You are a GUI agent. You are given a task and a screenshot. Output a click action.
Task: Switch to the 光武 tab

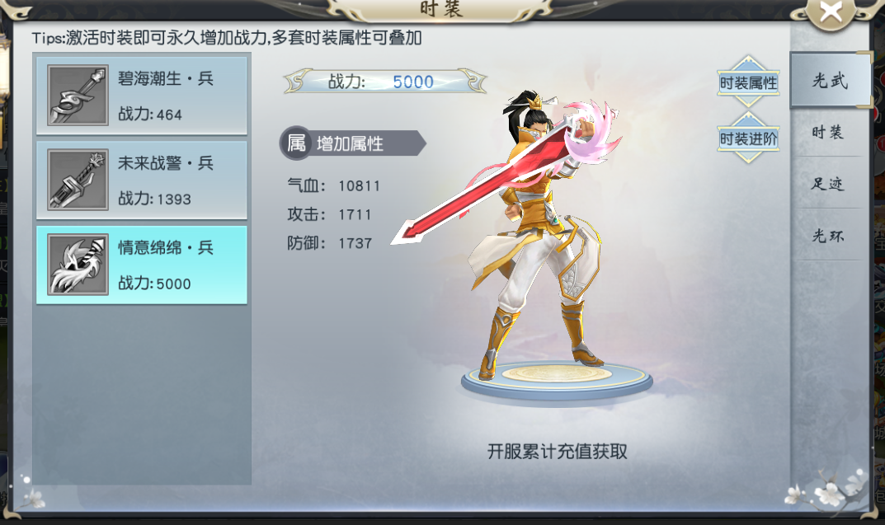click(x=830, y=80)
